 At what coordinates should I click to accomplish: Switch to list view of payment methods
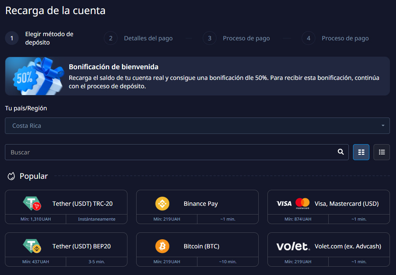point(382,152)
